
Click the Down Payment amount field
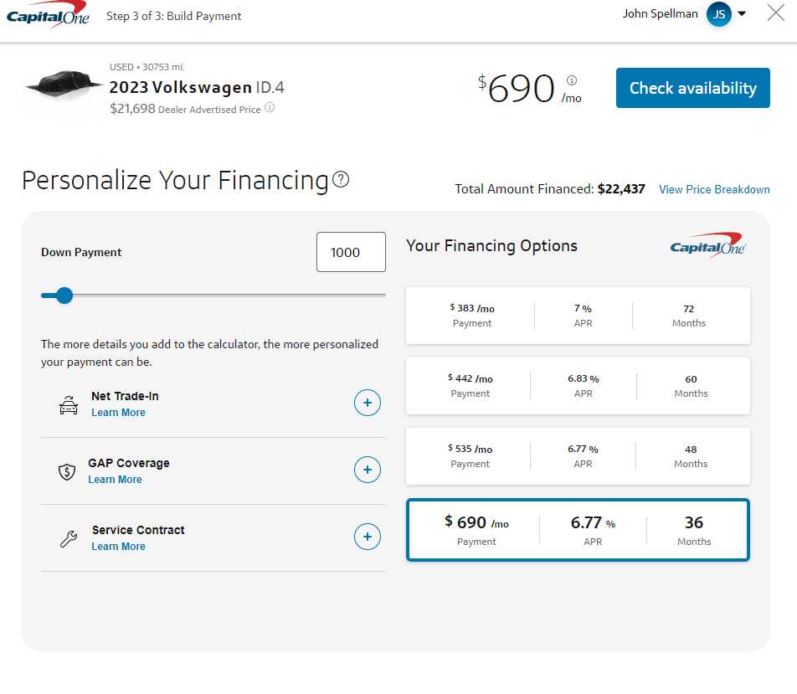351,252
